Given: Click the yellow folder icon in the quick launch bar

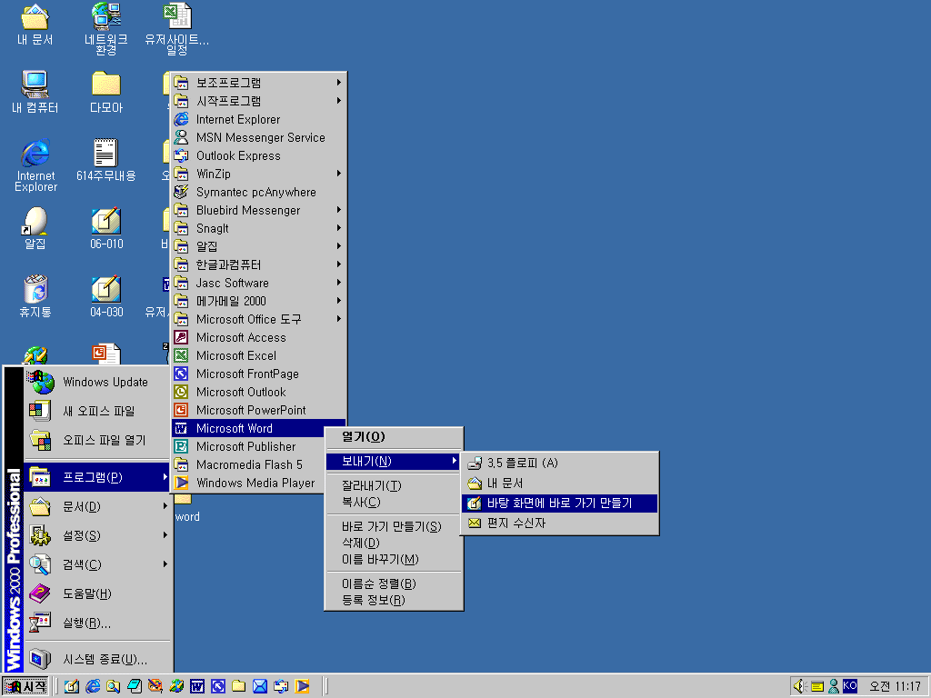Looking at the screenshot, I should [239, 686].
